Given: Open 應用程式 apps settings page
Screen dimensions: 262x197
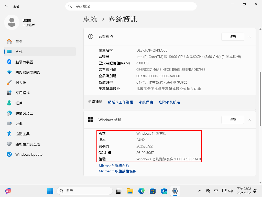Looking at the screenshot, I should (22, 93).
